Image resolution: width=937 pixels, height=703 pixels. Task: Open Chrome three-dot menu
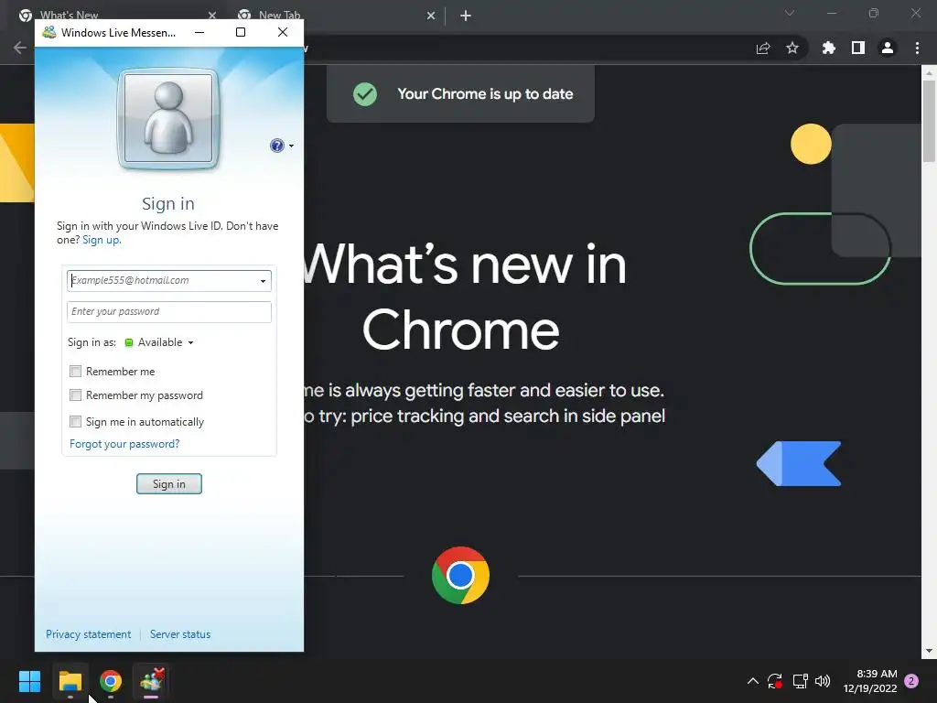pyautogui.click(x=917, y=48)
